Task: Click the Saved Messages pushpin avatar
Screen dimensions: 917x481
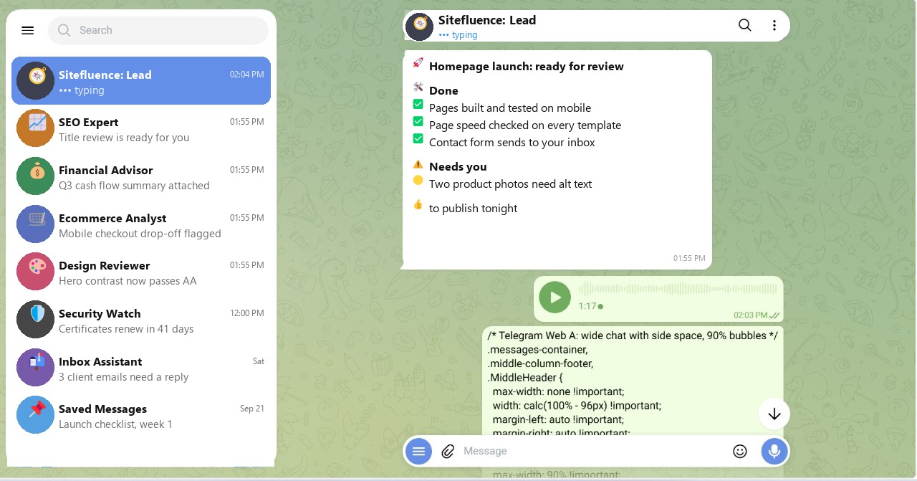Action: coord(36,415)
